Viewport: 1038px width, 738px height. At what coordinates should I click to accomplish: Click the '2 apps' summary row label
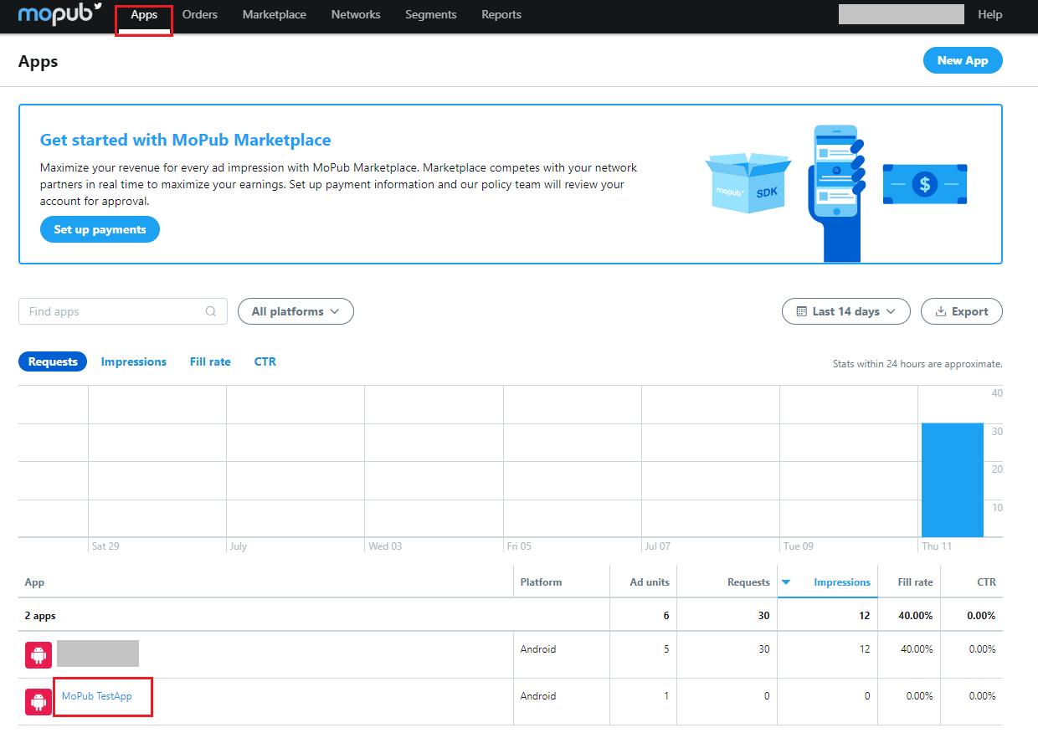pos(40,616)
